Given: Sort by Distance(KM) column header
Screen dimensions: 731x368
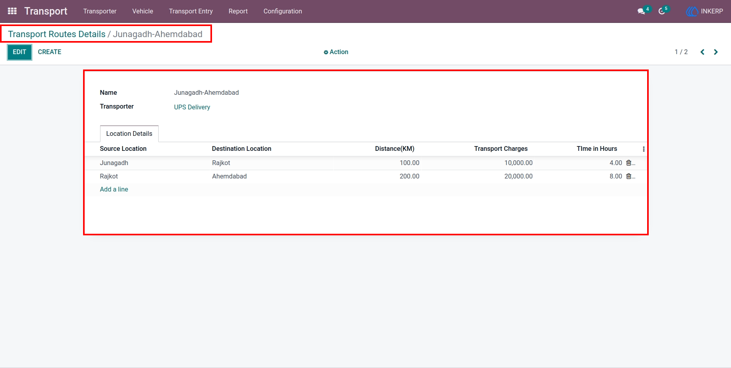Looking at the screenshot, I should click(395, 149).
